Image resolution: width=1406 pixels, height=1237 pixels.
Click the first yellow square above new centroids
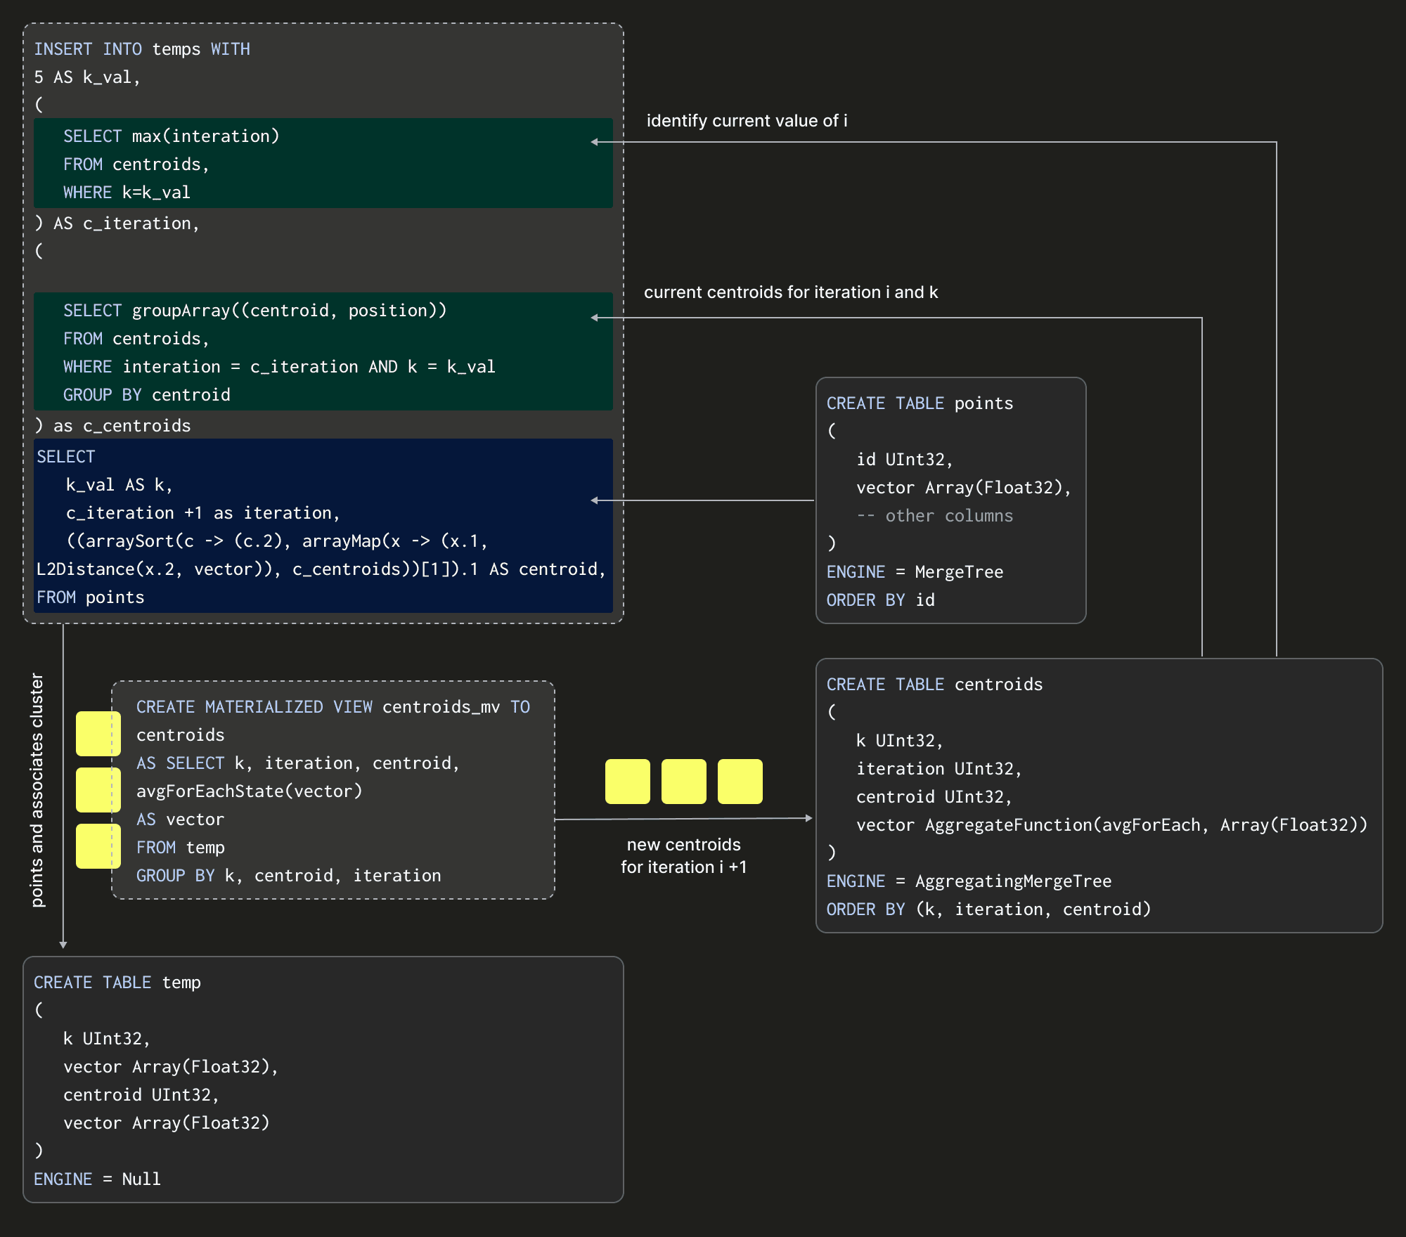pos(627,782)
